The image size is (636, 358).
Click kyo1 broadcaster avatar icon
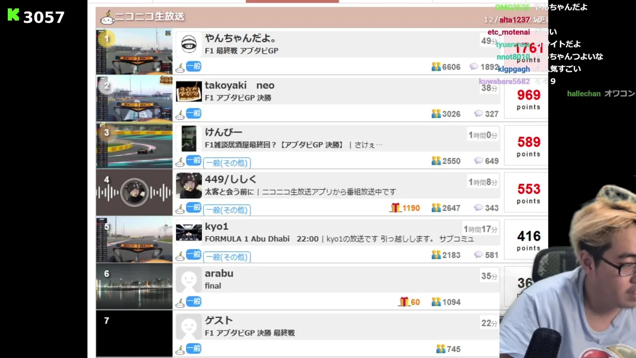189,232
